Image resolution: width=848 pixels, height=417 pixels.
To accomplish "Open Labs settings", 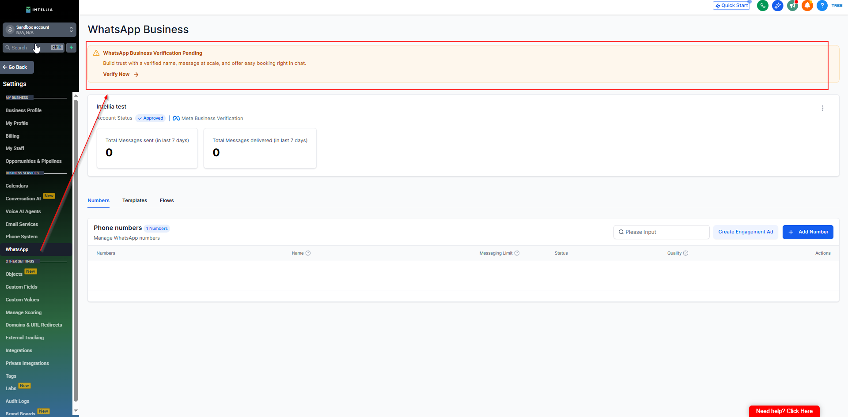I will tap(11, 388).
